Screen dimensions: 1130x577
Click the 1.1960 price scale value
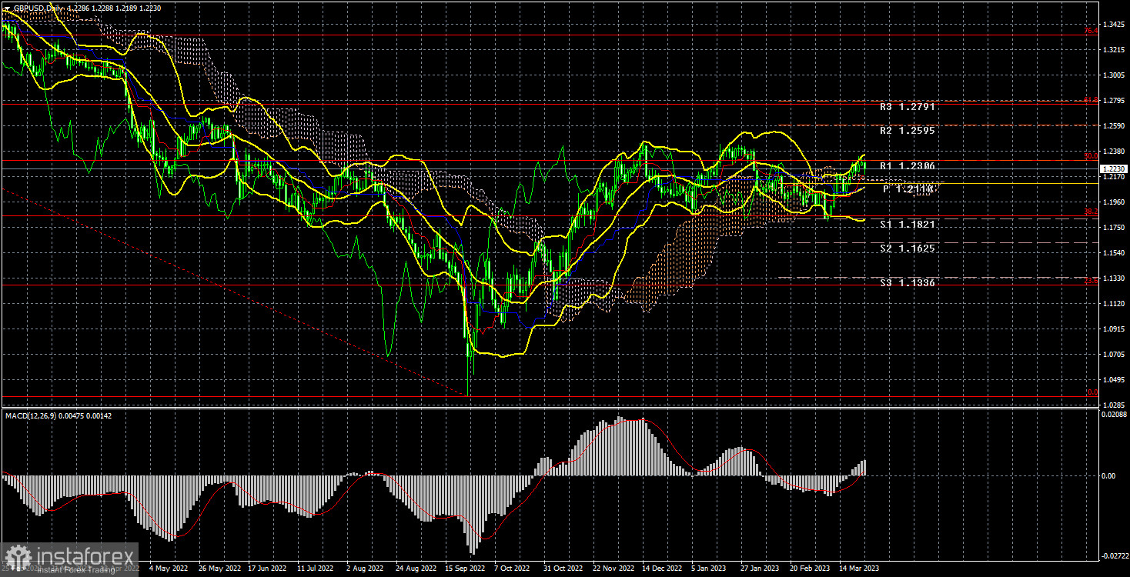[1114, 202]
